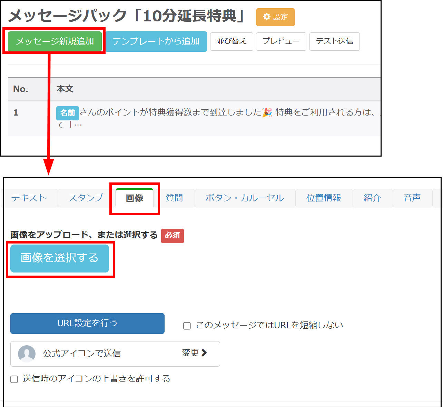The image size is (443, 407).
Task: Click テンプレートから追加 button
Action: pos(156,41)
